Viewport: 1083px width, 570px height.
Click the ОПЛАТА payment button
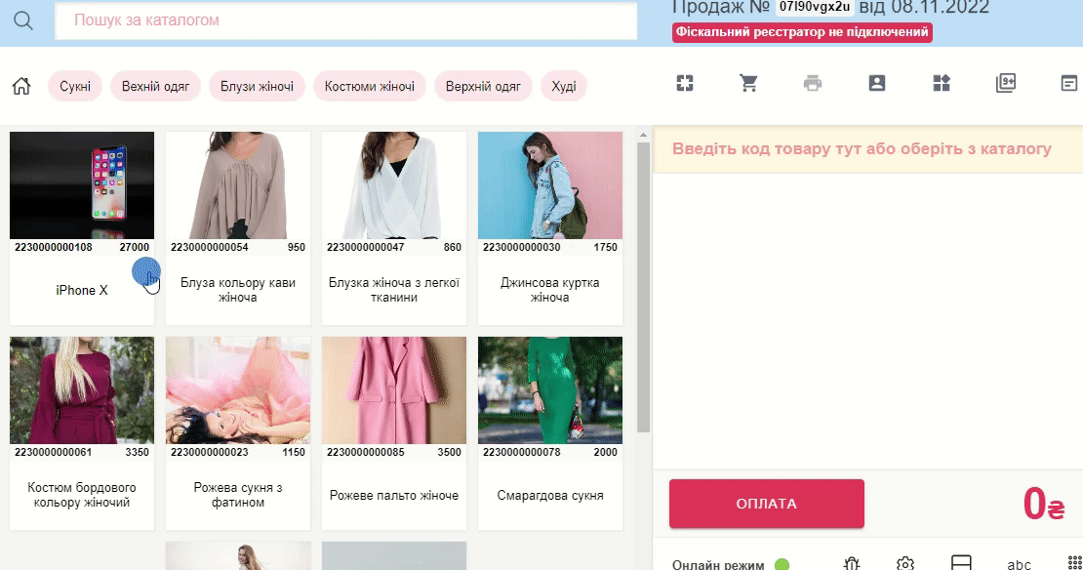click(x=767, y=504)
